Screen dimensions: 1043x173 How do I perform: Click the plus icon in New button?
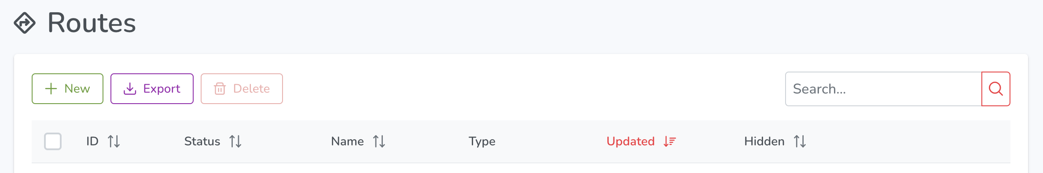[51, 89]
